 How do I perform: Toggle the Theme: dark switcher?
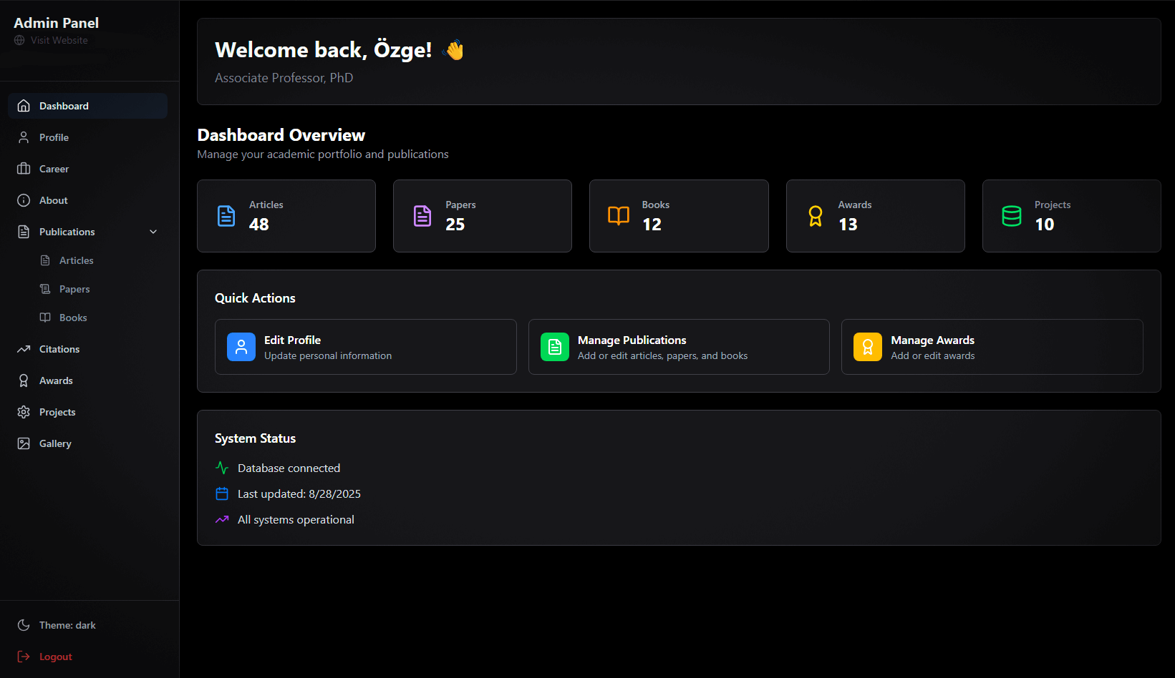pos(88,625)
